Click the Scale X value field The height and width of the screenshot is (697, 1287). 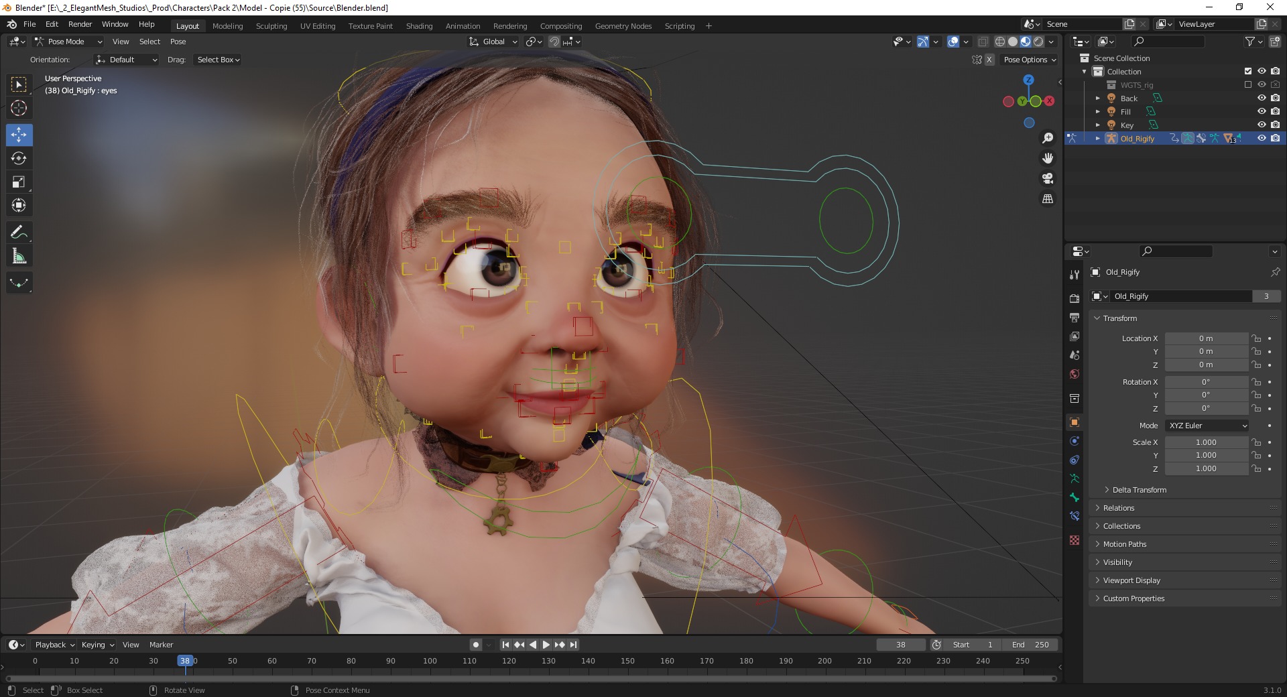point(1206,442)
